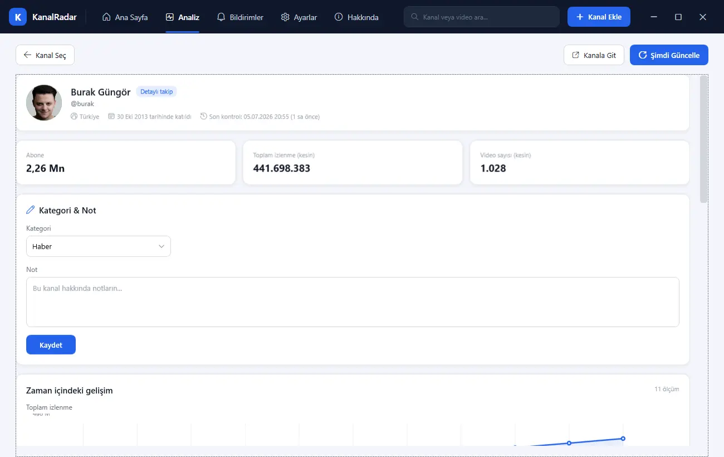This screenshot has height=457, width=724.
Task: Save notes with the Kaydet button
Action: tap(51, 345)
